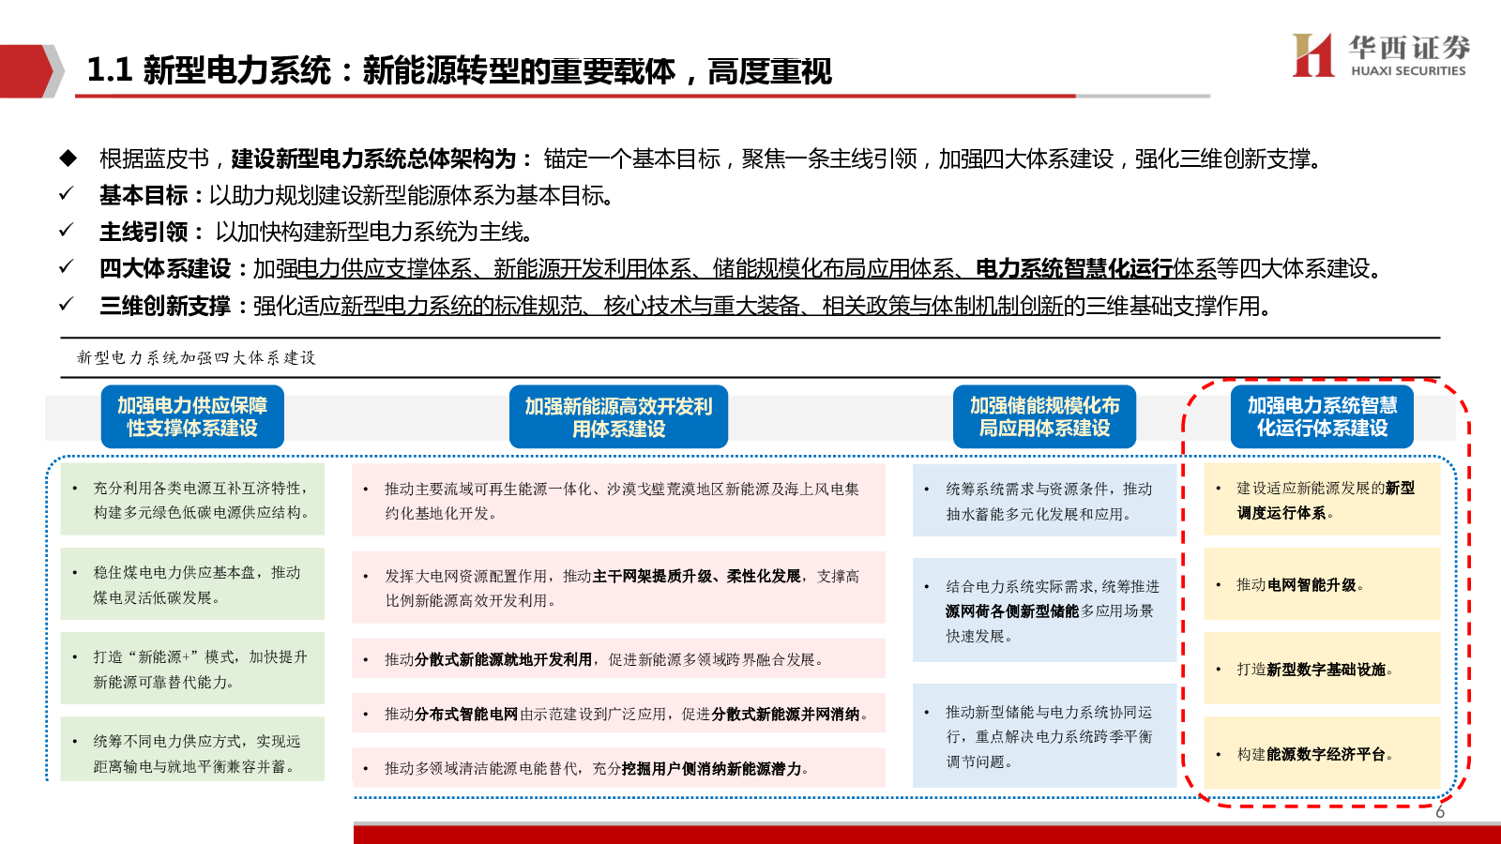Image resolution: width=1501 pixels, height=844 pixels.
Task: Click pink card '推动主要流域可再生能源一体化'
Action: (618, 500)
